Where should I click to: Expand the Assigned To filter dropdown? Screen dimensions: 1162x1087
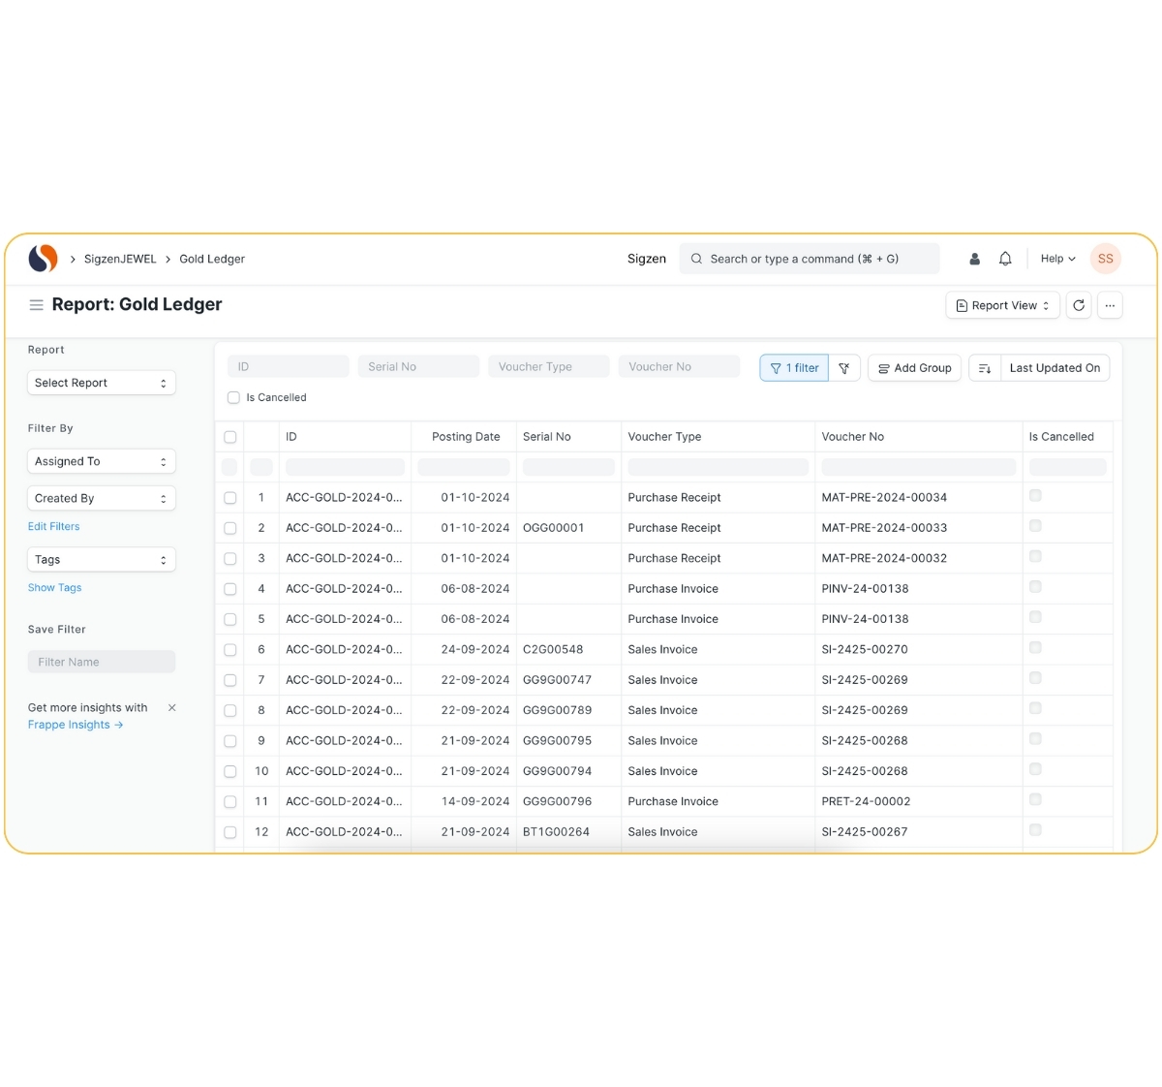click(102, 461)
